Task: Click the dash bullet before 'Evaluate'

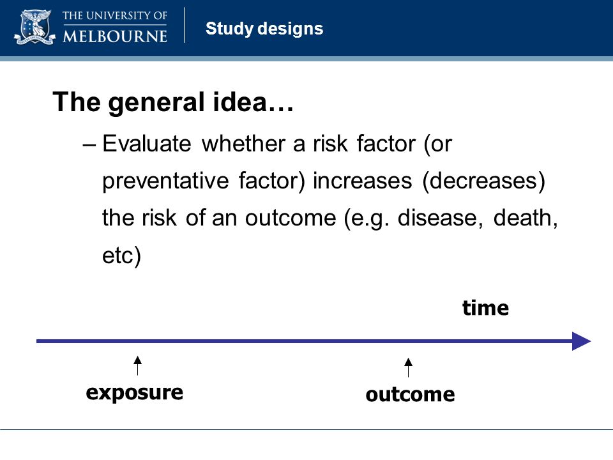Action: click(x=89, y=145)
